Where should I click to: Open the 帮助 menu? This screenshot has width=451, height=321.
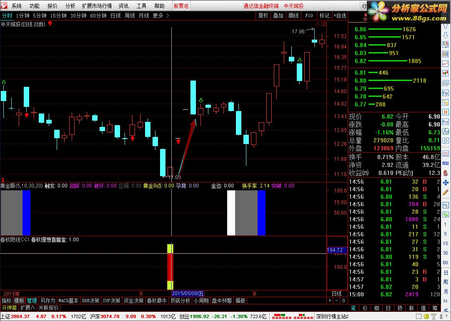(159, 6)
